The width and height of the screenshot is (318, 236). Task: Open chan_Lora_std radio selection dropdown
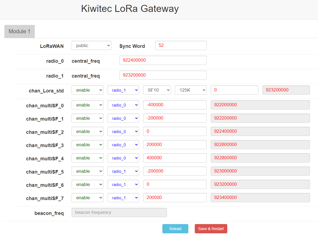(123, 90)
